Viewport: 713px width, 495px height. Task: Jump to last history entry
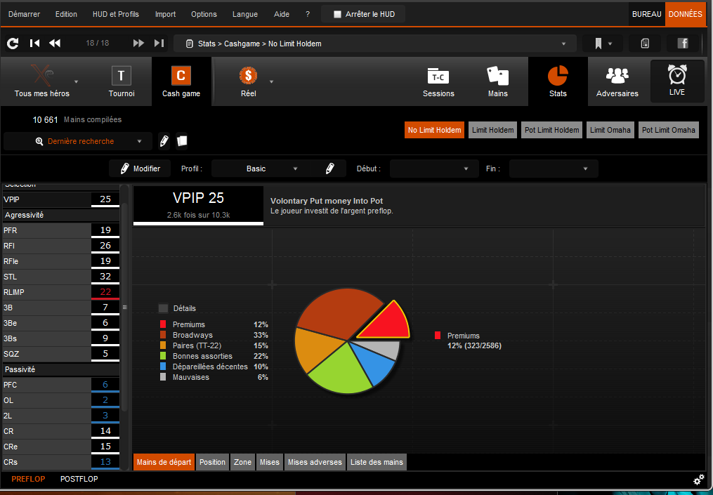point(159,44)
